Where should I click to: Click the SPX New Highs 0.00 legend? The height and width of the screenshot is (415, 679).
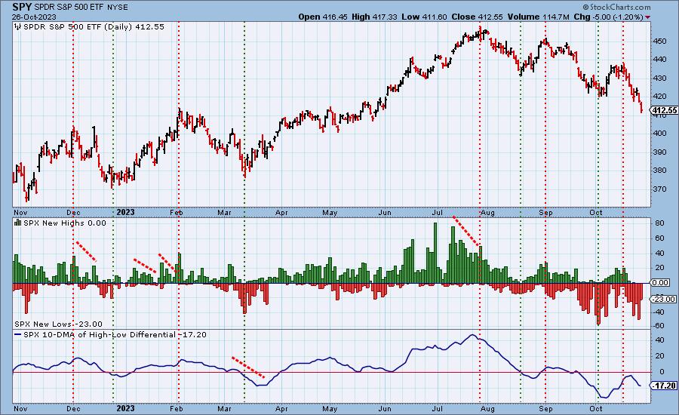click(x=65, y=223)
